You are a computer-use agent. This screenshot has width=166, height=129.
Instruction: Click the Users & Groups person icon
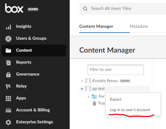pos(8,39)
